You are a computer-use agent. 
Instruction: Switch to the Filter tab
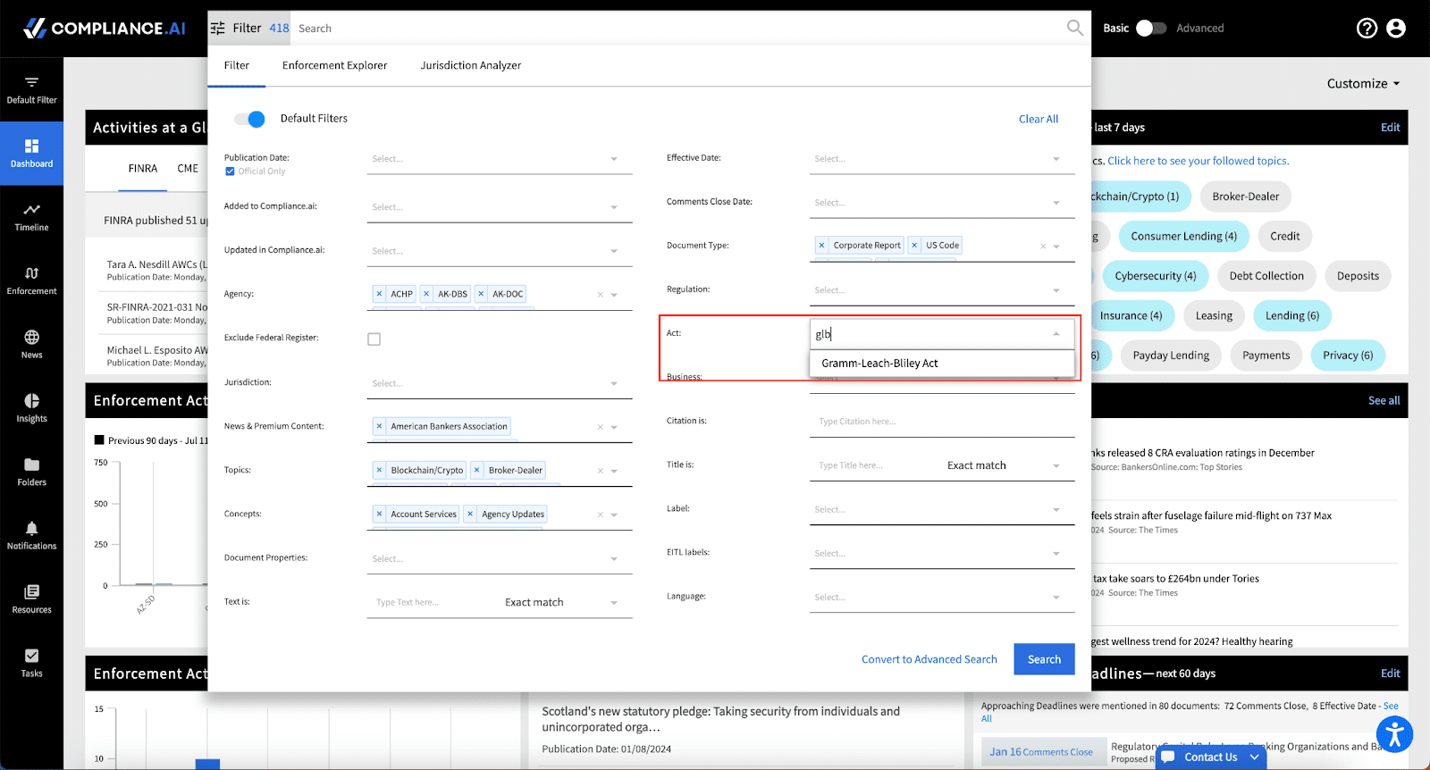pos(237,65)
